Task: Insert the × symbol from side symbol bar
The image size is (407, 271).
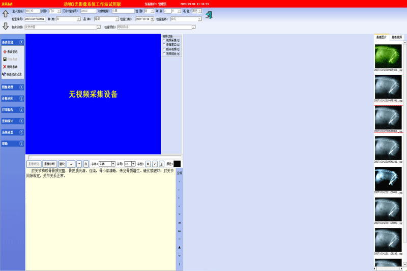Action: pos(180,214)
